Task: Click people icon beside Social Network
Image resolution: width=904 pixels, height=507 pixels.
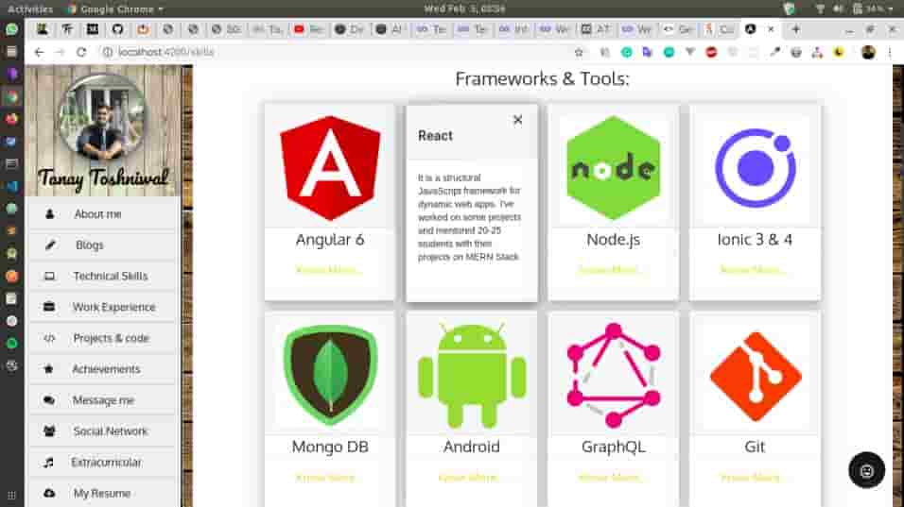Action: click(49, 431)
